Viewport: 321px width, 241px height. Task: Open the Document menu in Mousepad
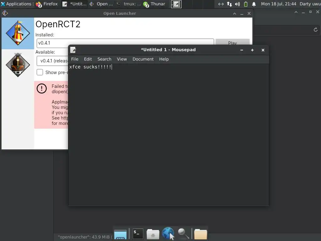click(x=143, y=59)
